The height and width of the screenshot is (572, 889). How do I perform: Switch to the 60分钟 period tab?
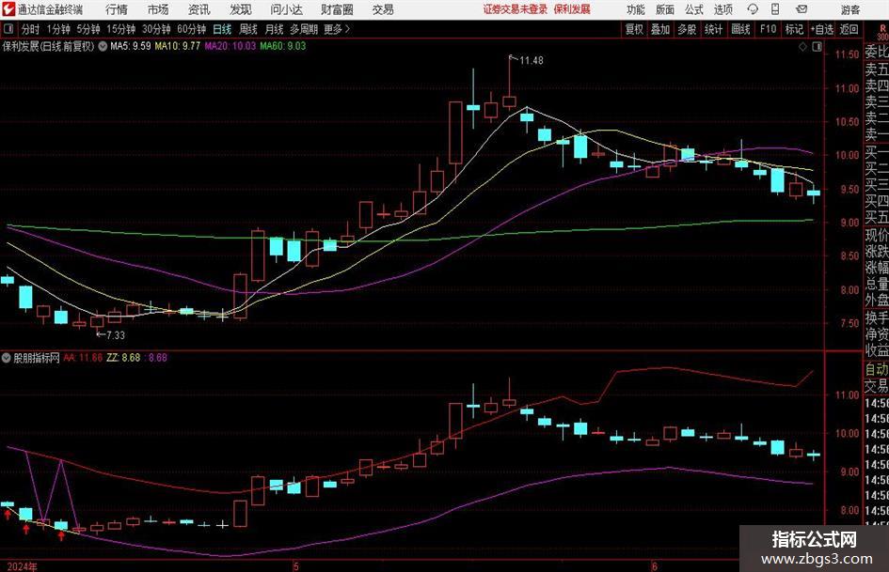(x=191, y=29)
